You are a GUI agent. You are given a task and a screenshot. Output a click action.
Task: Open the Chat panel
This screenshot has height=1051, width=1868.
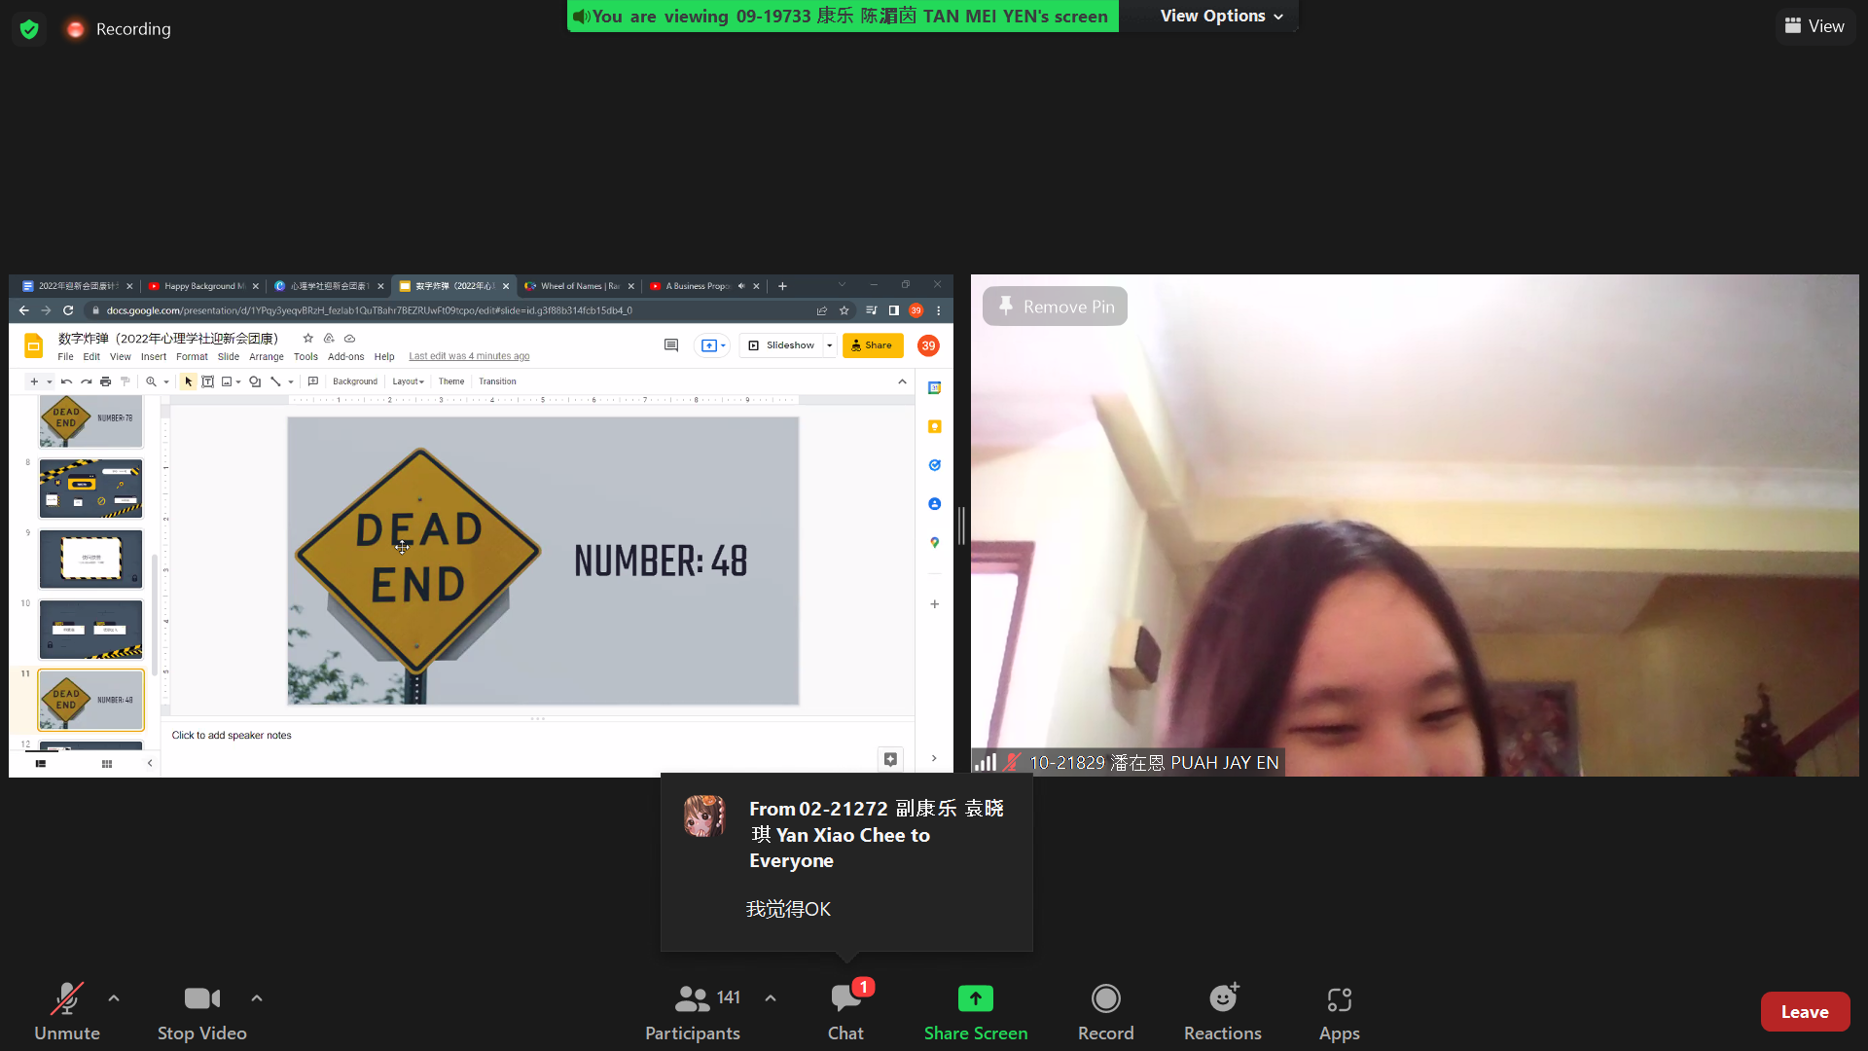click(x=845, y=1011)
